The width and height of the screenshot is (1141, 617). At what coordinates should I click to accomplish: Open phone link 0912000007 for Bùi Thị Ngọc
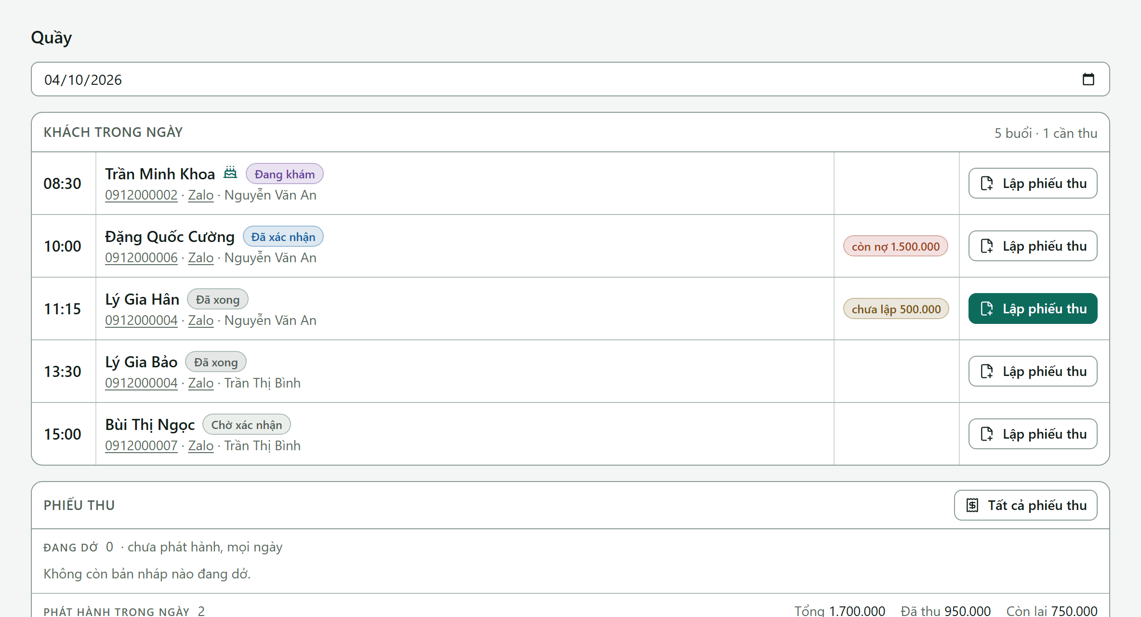141,446
